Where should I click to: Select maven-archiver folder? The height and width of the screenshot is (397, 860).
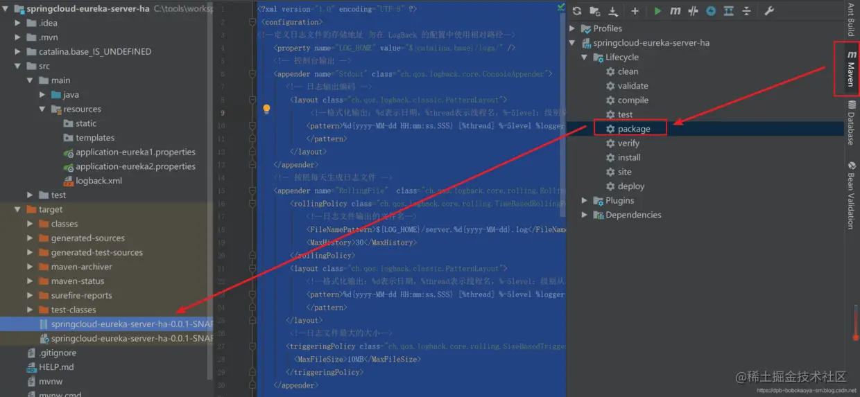click(76, 267)
